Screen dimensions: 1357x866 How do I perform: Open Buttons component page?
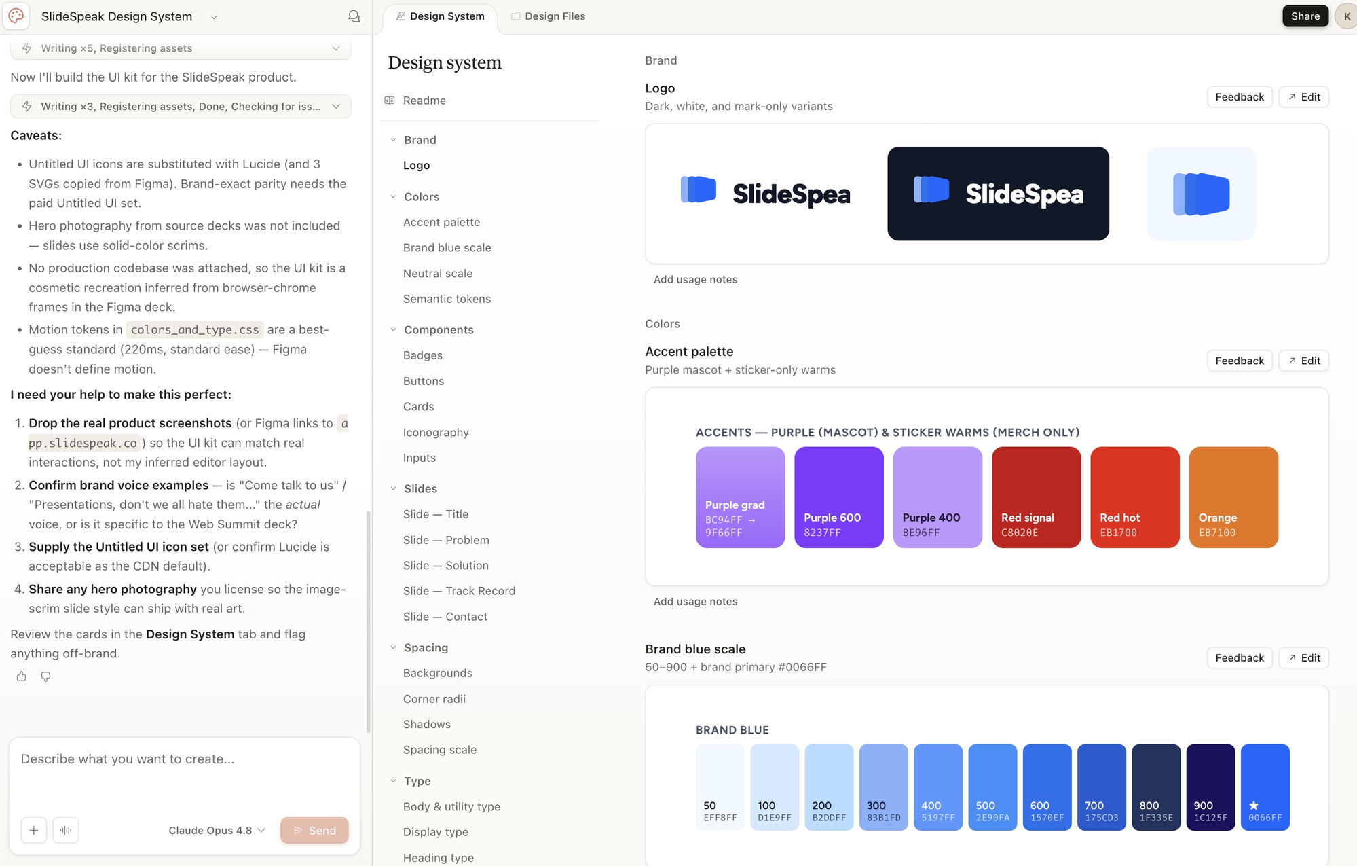[424, 382]
